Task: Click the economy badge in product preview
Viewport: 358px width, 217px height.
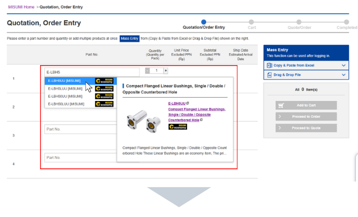Action: click(x=177, y=127)
